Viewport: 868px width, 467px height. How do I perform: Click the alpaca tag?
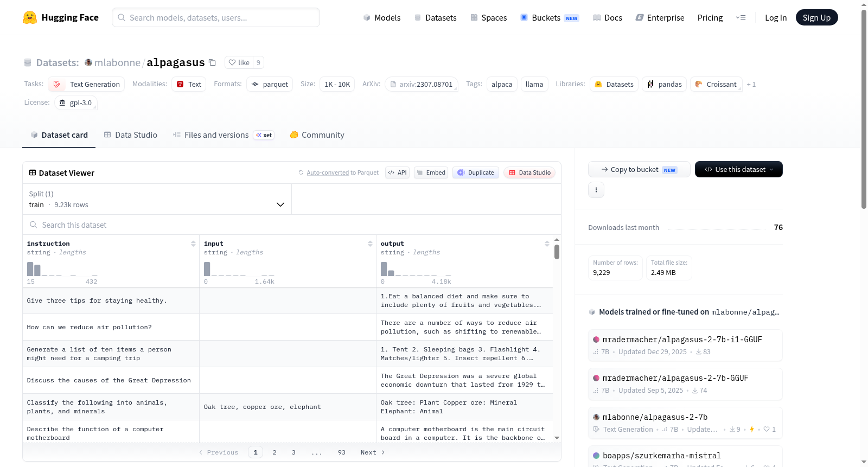(502, 84)
